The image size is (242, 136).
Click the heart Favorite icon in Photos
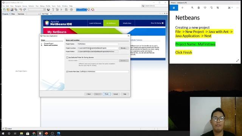pyautogui.click(x=205, y=8)
